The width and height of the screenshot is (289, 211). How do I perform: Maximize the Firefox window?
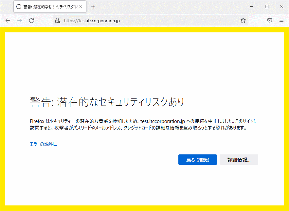[x=267, y=7]
